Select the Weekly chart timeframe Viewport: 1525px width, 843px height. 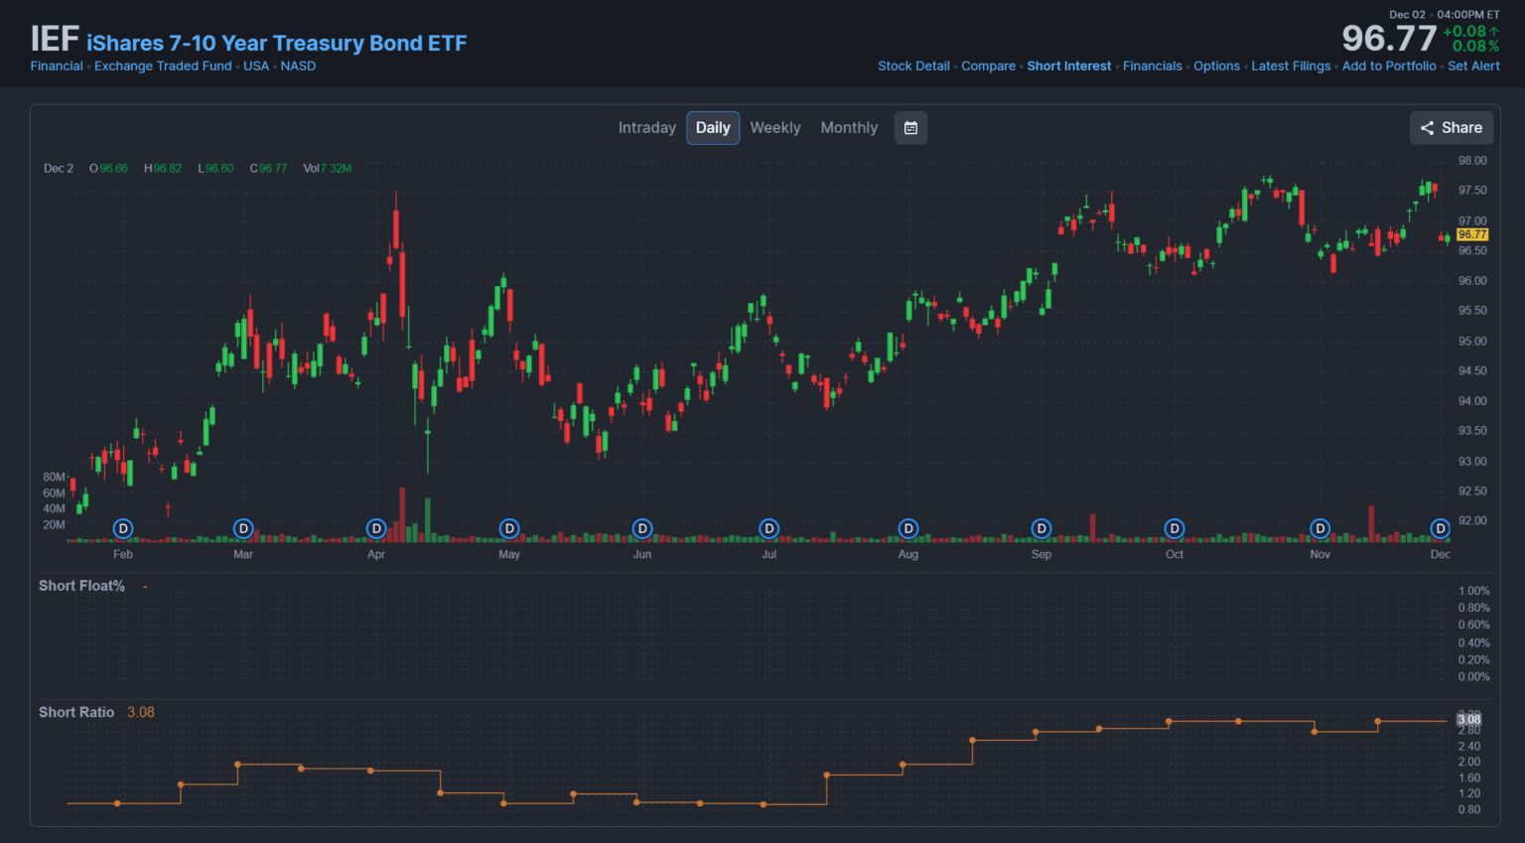click(x=774, y=128)
